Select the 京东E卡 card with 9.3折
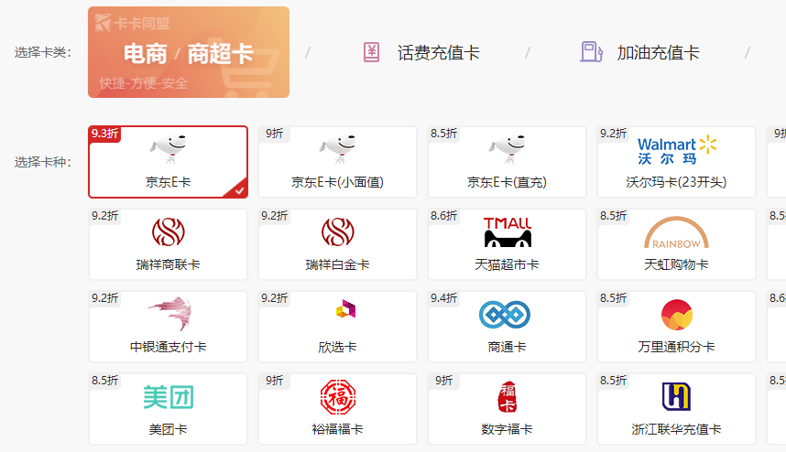 pos(168,162)
